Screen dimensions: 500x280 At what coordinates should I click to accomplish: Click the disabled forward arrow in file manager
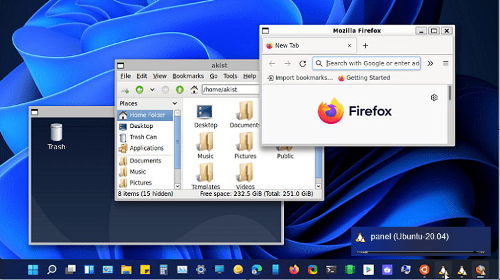pyautogui.click(x=165, y=89)
